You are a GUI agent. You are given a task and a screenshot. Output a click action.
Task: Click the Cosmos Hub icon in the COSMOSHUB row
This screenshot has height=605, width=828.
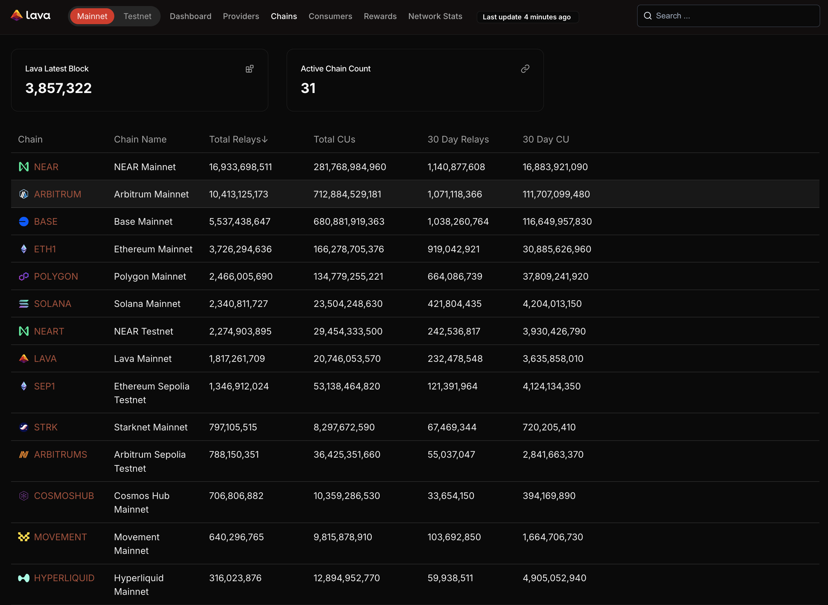[23, 495]
